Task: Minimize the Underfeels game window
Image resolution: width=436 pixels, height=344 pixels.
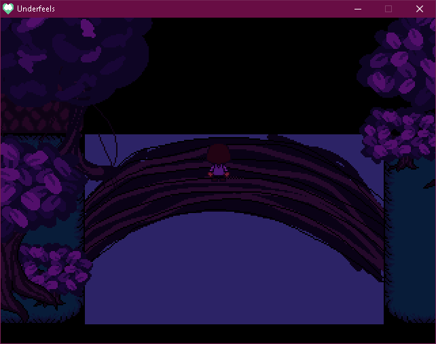Action: pos(358,9)
